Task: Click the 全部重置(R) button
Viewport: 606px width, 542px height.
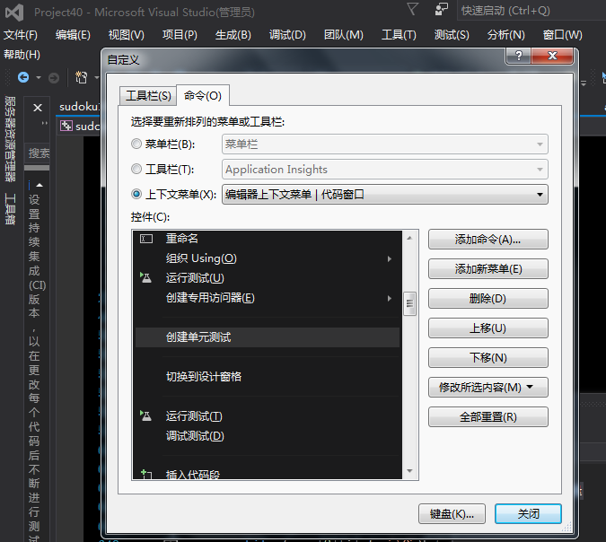Action: [x=487, y=417]
